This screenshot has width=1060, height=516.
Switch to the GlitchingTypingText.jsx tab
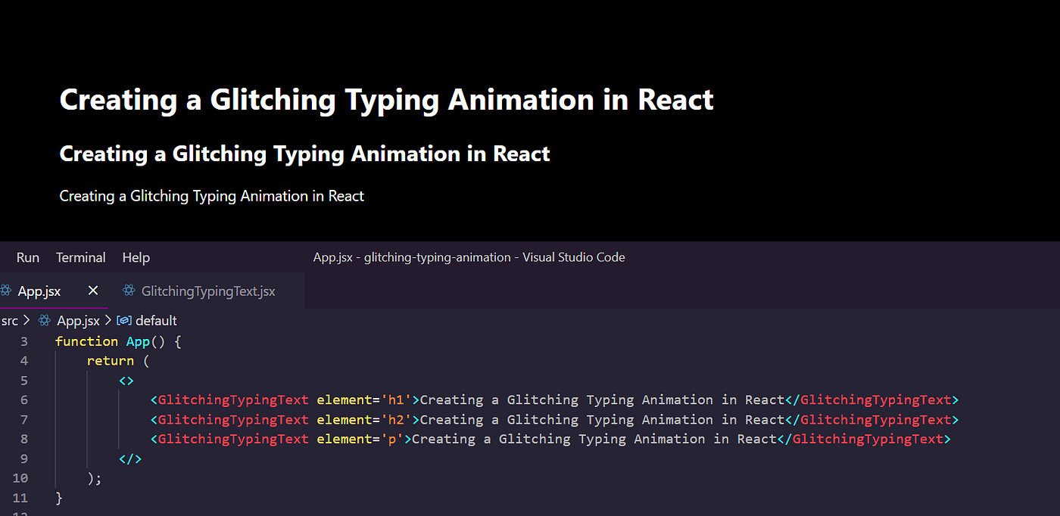click(x=207, y=291)
